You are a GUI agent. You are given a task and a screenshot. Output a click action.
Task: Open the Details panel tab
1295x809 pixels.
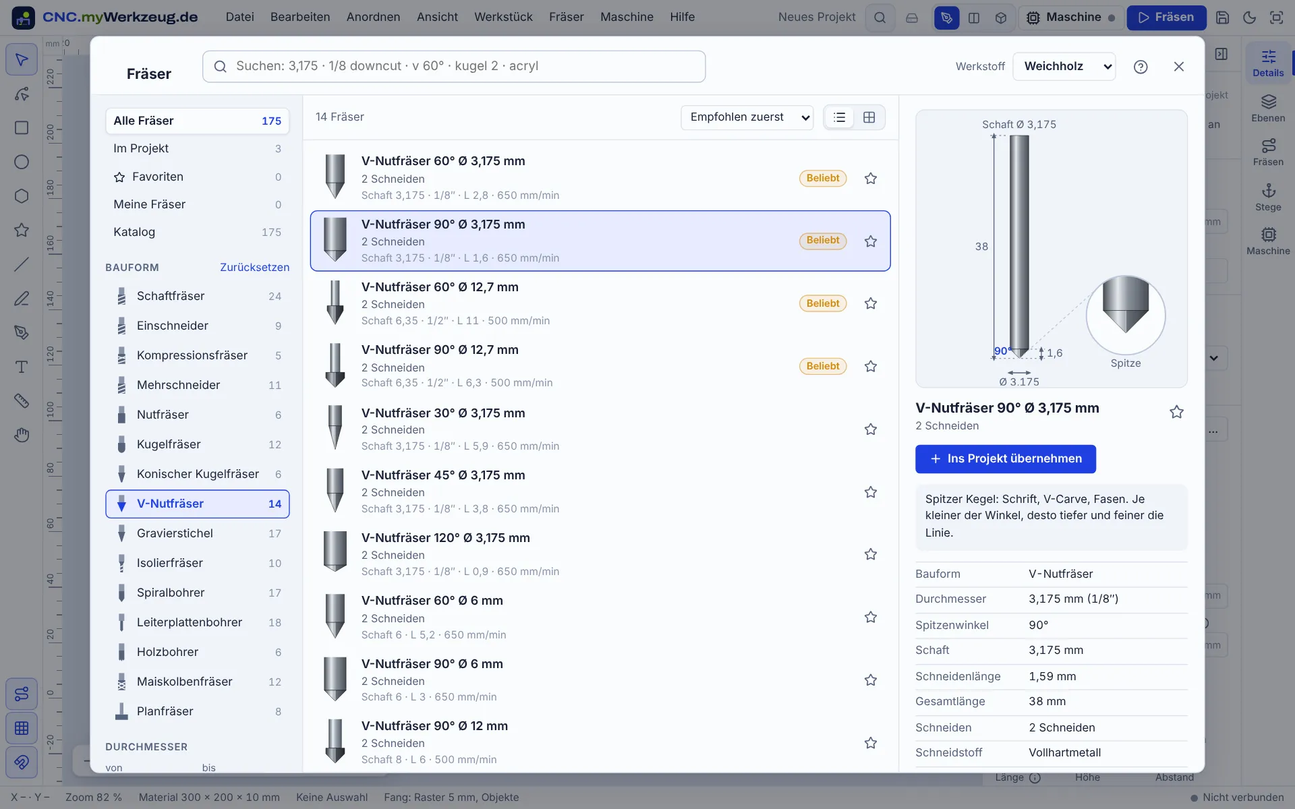click(x=1268, y=63)
